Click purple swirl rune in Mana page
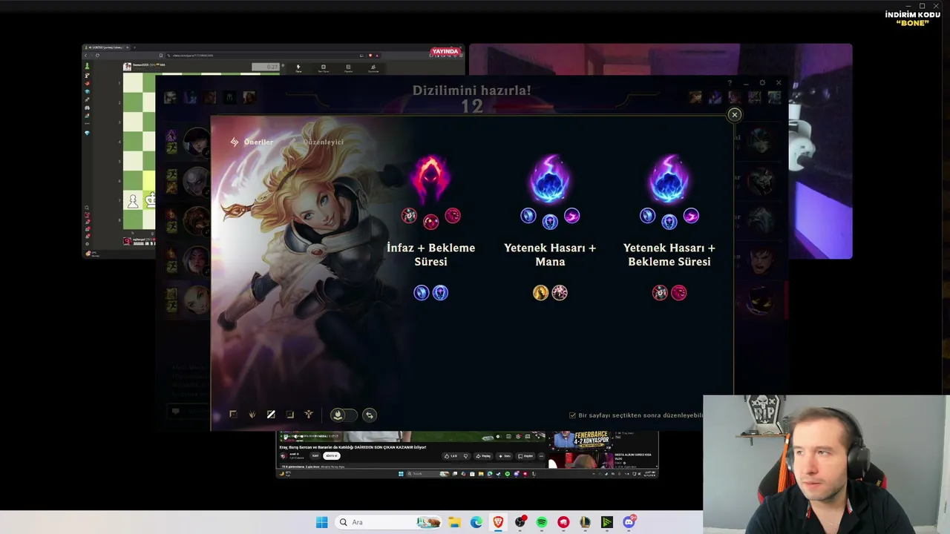Image resolution: width=950 pixels, height=534 pixels. 571,216
